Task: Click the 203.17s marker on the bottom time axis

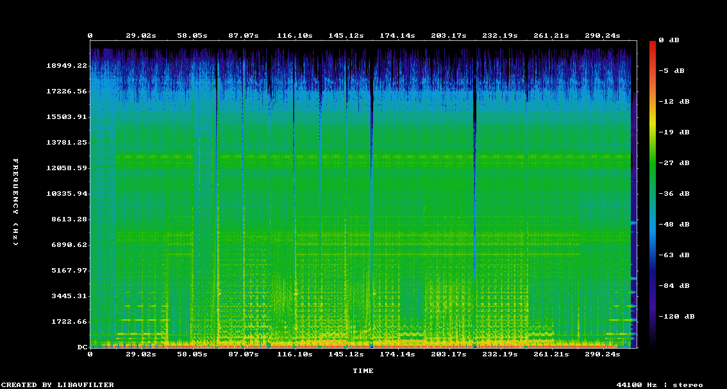Action: tap(450, 354)
